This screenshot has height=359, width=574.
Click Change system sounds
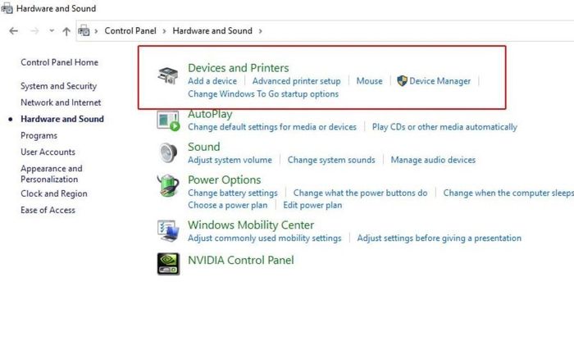(x=331, y=160)
